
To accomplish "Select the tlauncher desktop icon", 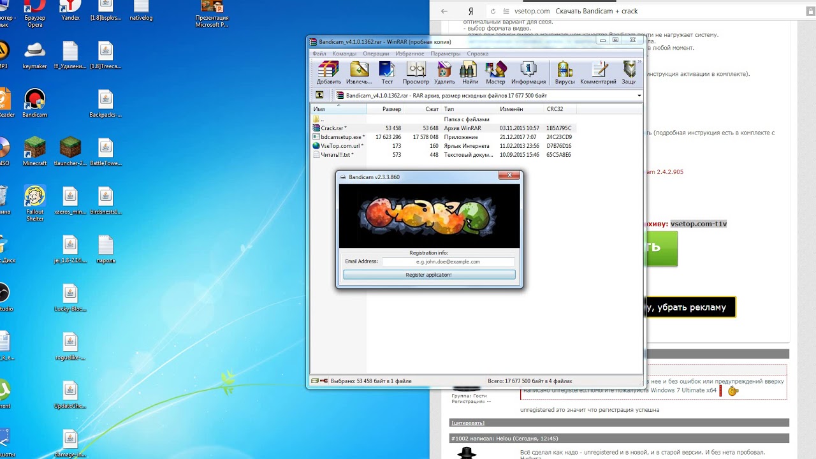I will click(x=70, y=152).
